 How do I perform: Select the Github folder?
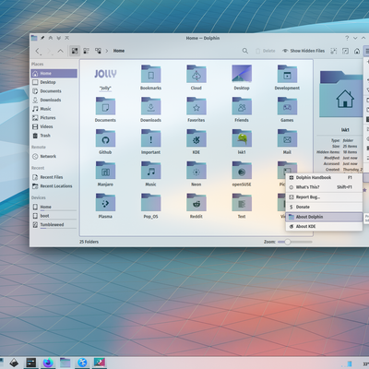[x=105, y=142]
